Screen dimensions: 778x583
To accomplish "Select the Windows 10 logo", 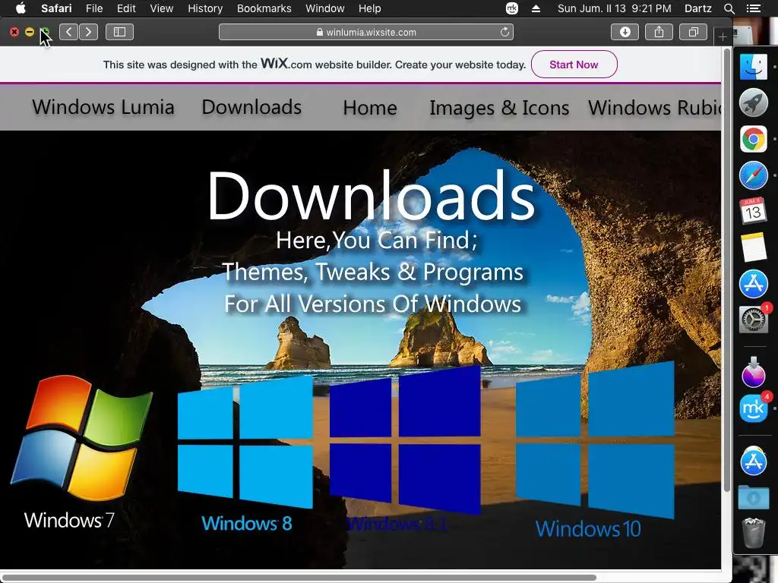I will point(595,440).
